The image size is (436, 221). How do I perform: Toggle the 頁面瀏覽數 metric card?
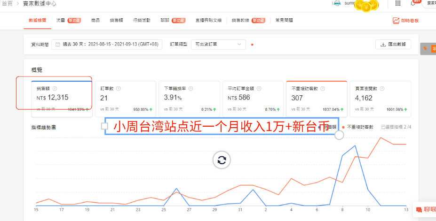[380, 99]
